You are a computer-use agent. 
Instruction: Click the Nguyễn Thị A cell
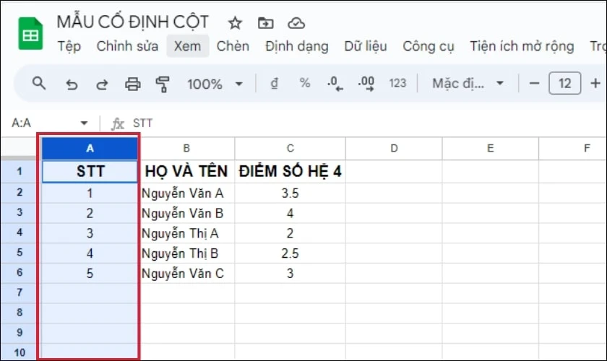coord(186,233)
